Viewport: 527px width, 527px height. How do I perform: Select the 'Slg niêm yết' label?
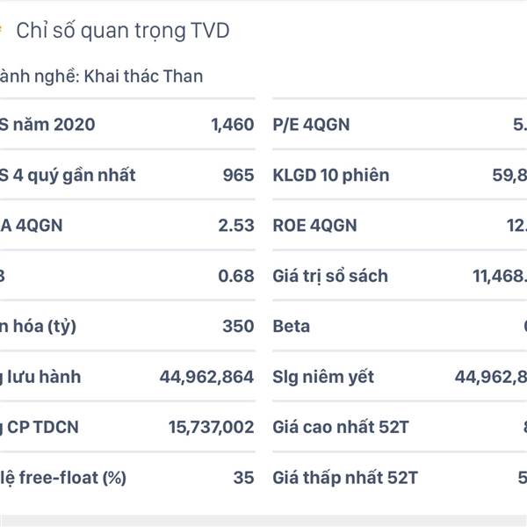tap(323, 378)
